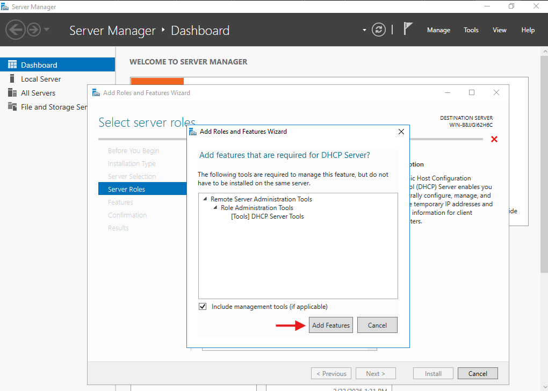Select [Tools] DHCP Server Tools entry

[268, 216]
